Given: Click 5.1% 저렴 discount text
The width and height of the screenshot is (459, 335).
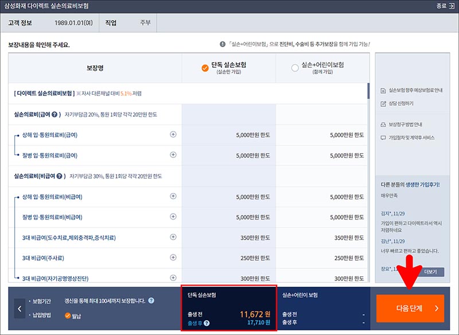Looking at the screenshot, I should coord(131,94).
